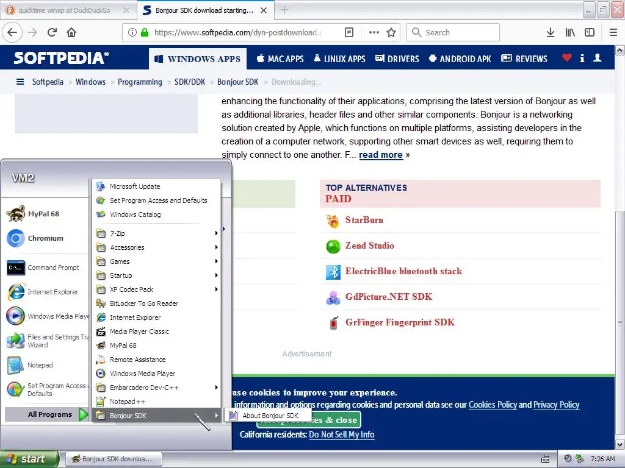
Task: Go to Linux Apps section
Action: [x=339, y=59]
